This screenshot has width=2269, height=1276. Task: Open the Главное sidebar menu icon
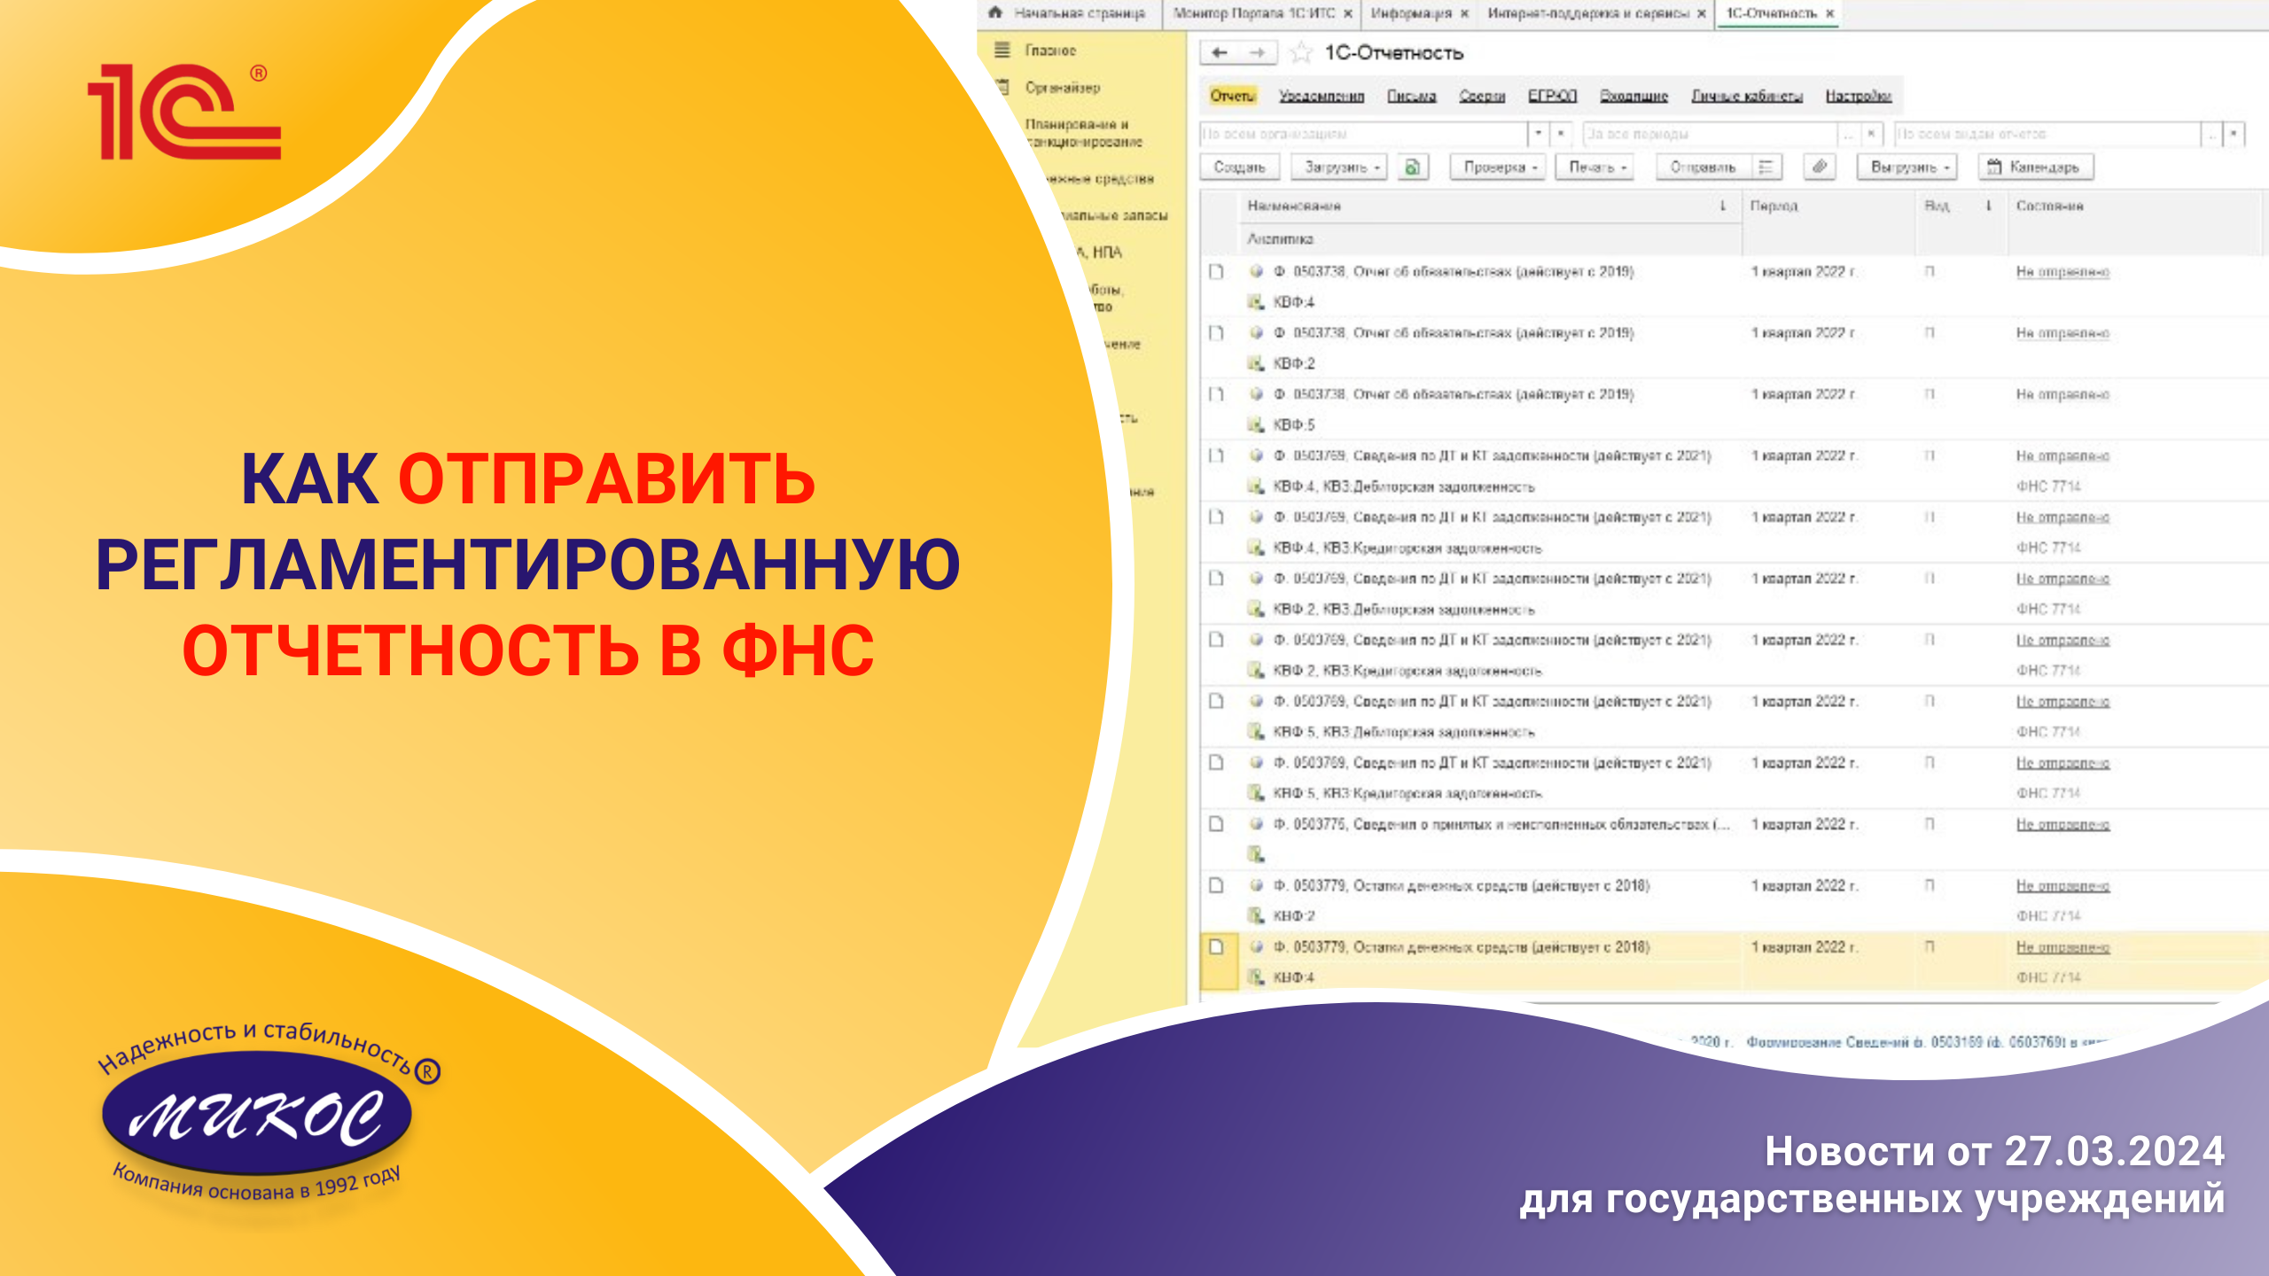(1002, 51)
